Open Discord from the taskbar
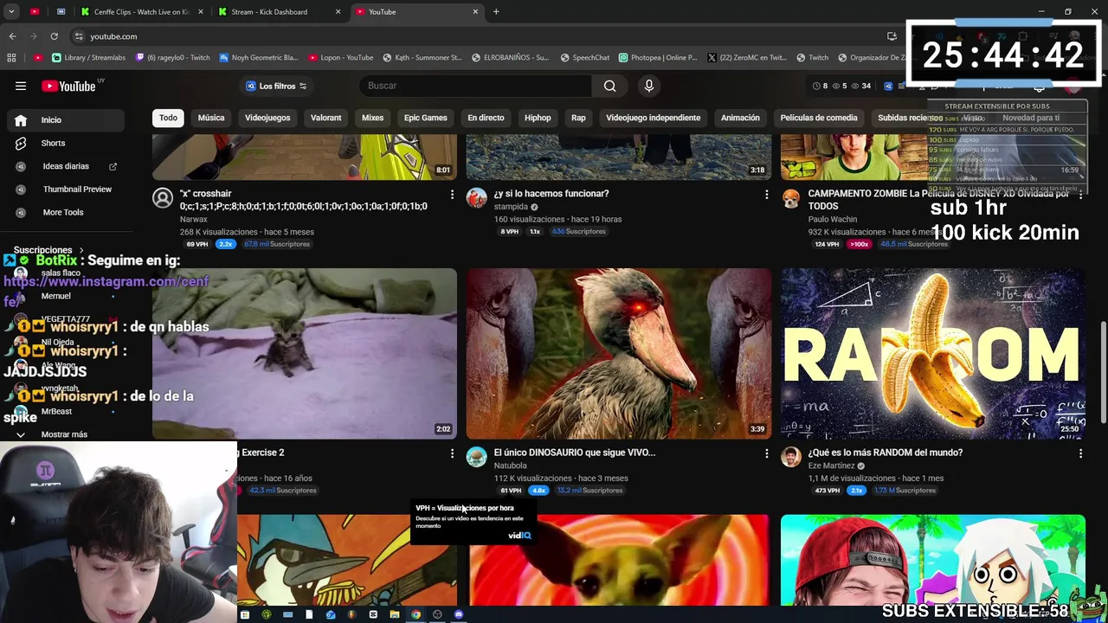This screenshot has width=1108, height=623. 459,615
